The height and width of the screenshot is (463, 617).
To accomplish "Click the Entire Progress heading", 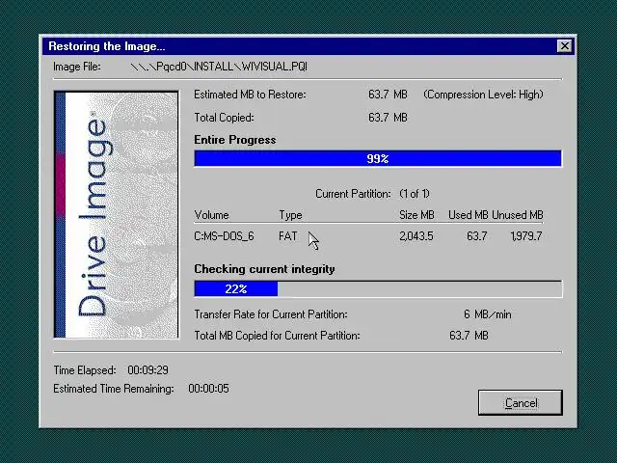I will (x=235, y=140).
